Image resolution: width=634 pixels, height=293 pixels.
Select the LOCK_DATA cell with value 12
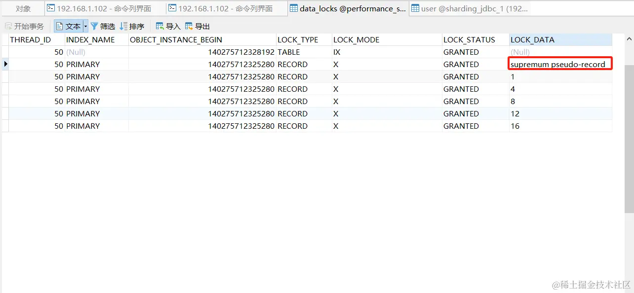[x=560, y=113]
